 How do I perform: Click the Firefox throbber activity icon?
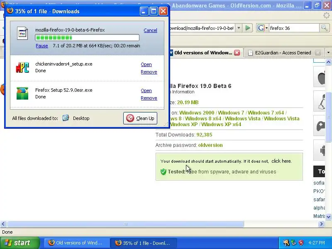[326, 15]
